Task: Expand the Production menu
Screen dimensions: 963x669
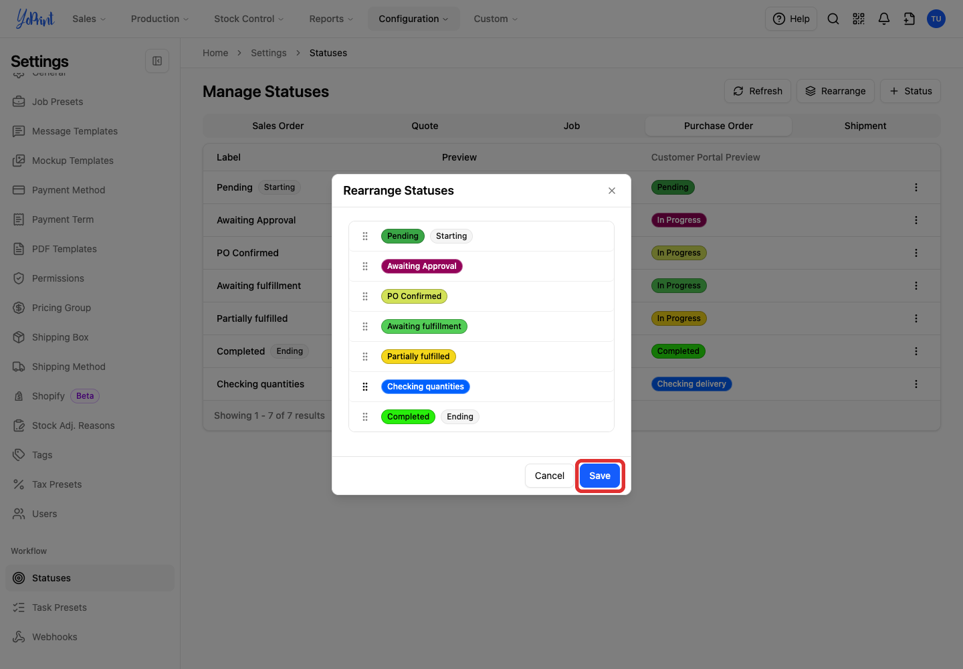Action: (x=160, y=19)
